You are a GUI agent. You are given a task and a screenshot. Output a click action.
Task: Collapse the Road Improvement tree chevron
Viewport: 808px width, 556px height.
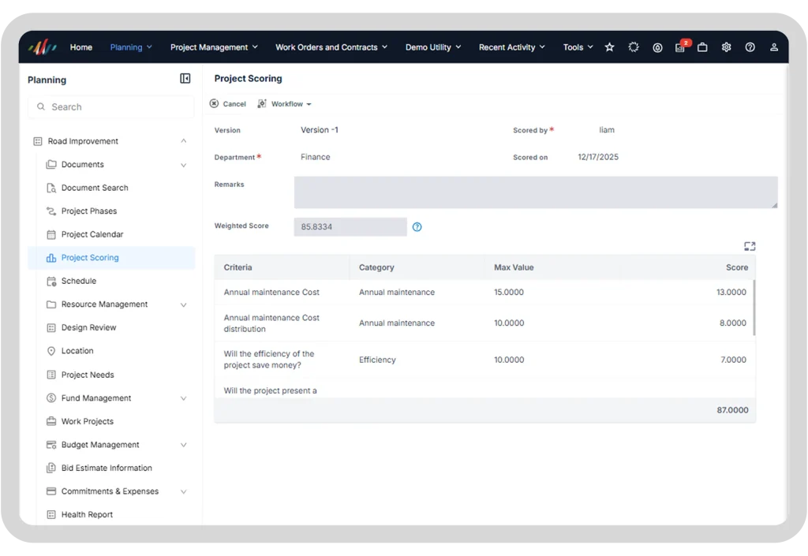click(x=183, y=141)
